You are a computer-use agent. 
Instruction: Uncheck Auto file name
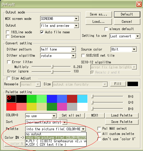click(42, 32)
